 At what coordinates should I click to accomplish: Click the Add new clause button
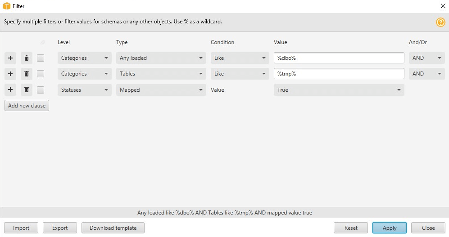[x=27, y=106]
